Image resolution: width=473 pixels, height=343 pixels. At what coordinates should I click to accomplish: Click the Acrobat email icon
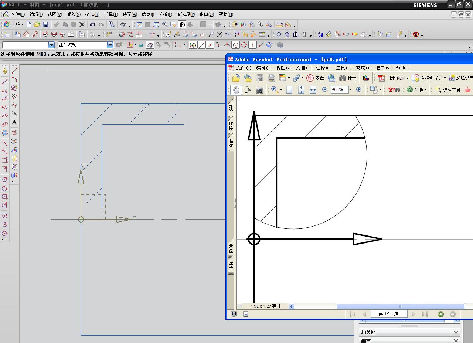tap(331, 78)
